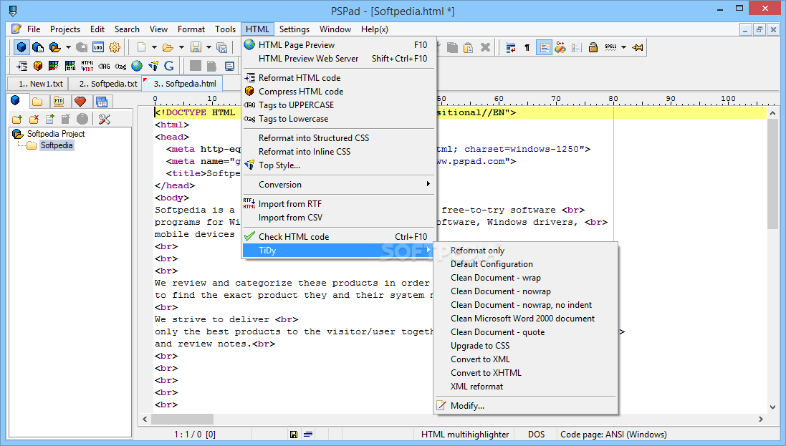Expand the Conversion submenu
Screen dimensions: 786x446
339,185
